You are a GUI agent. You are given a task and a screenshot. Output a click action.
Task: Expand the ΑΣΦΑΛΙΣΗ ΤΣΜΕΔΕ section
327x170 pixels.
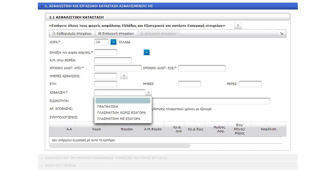tap(168, 165)
